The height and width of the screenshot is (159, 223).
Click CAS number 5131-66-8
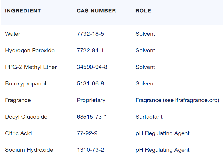[90, 83]
